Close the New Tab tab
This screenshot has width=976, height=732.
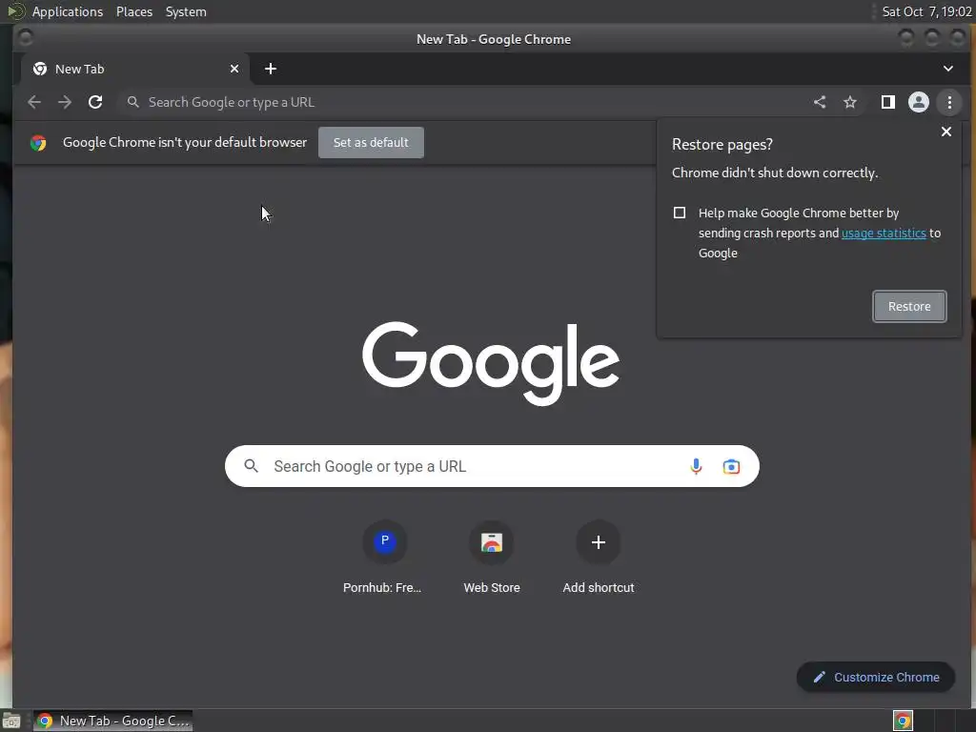coord(234,69)
